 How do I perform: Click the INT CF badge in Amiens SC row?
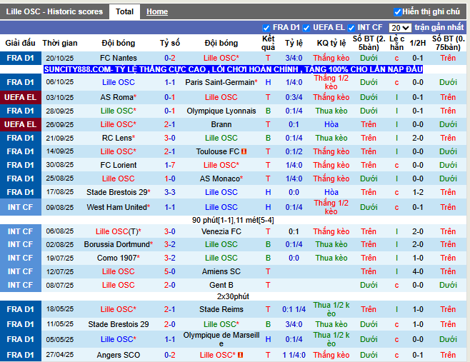(x=19, y=271)
